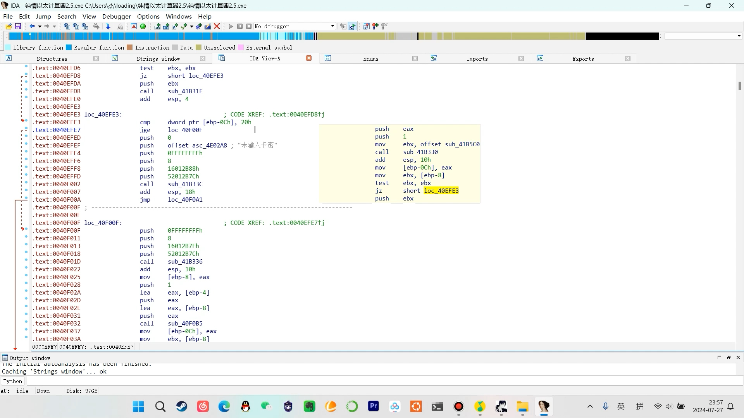Start process with Play button
Image resolution: width=744 pixels, height=418 pixels.
[x=231, y=26]
